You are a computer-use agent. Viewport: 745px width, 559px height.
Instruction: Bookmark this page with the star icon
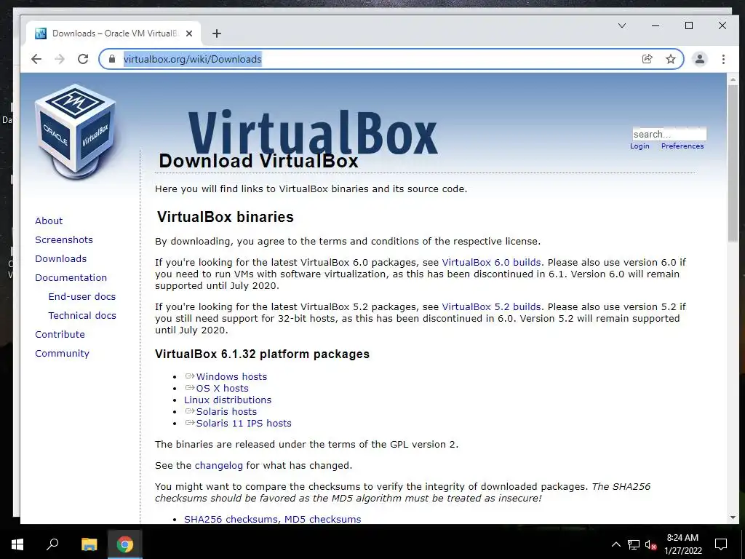coord(670,59)
